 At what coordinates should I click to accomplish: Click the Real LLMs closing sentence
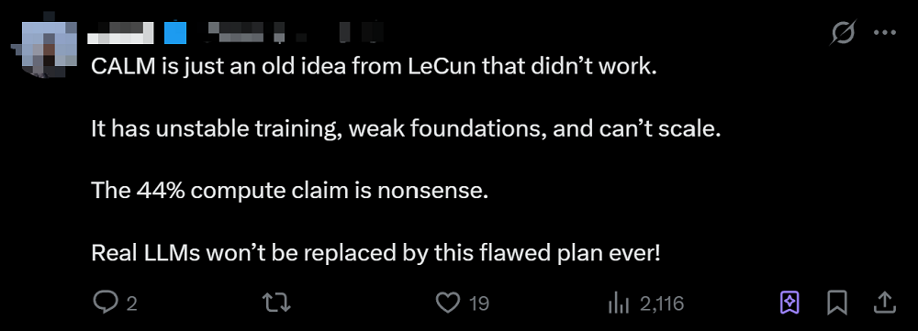375,253
